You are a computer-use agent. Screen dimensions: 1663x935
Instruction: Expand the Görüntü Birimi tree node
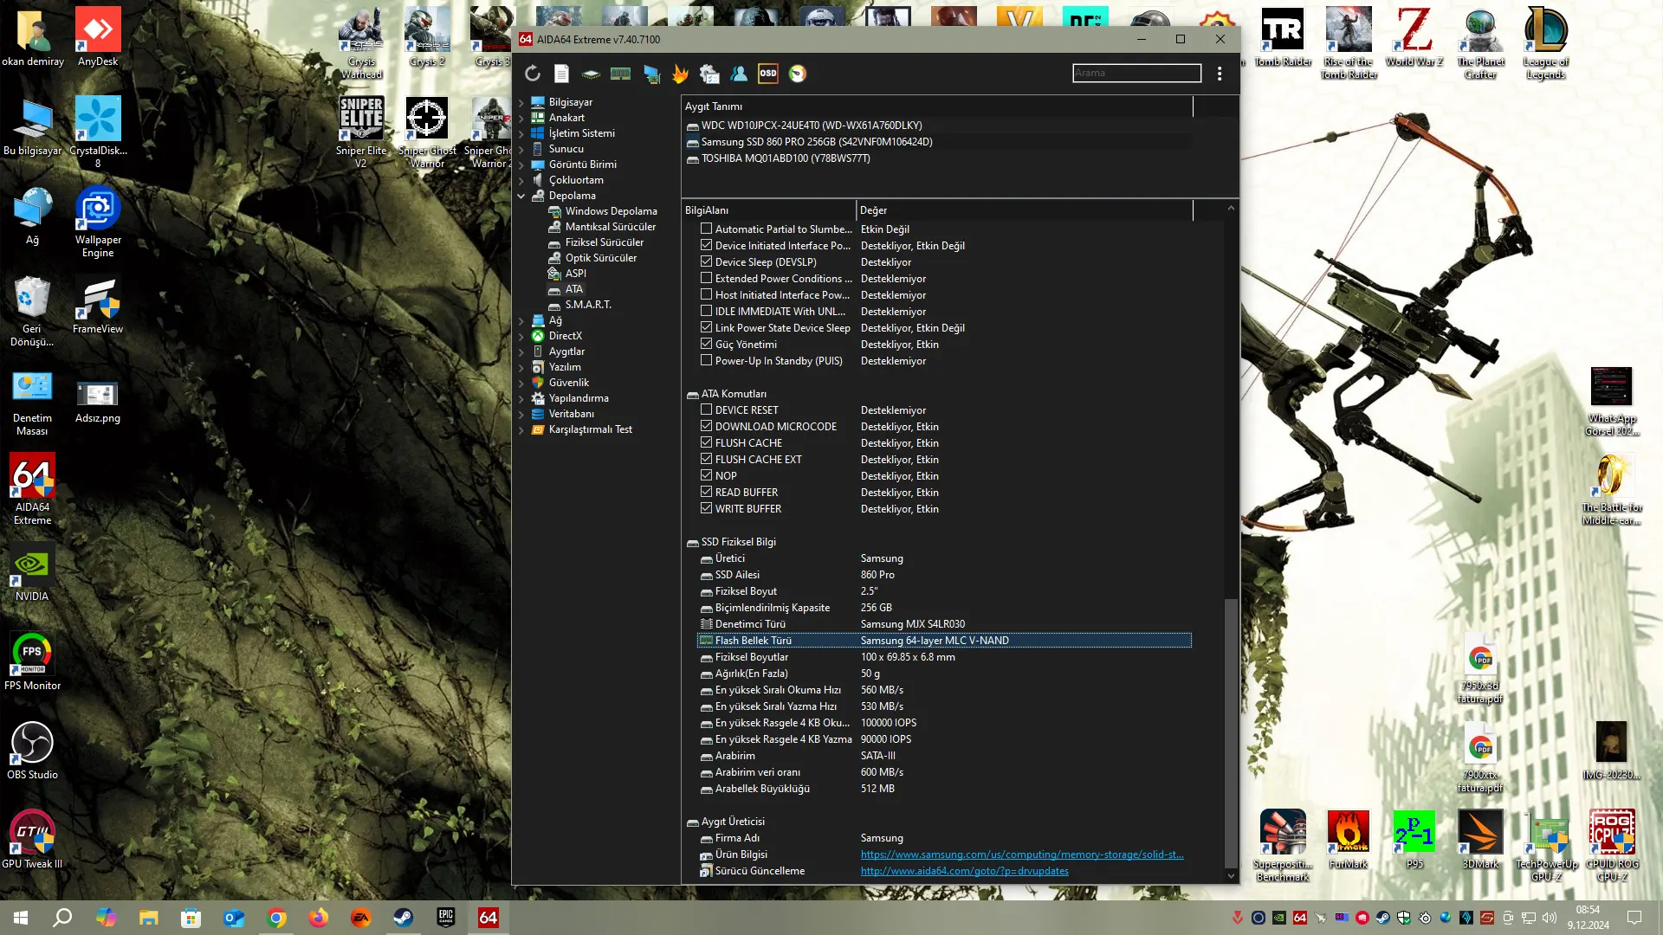tap(521, 164)
